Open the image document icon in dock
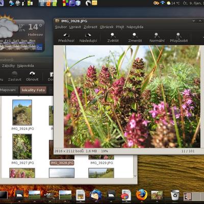This screenshot has height=204, width=204. [x=81, y=195]
